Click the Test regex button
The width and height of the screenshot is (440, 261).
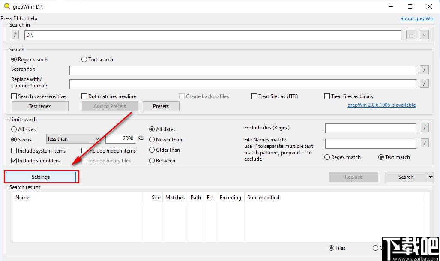pyautogui.click(x=40, y=106)
